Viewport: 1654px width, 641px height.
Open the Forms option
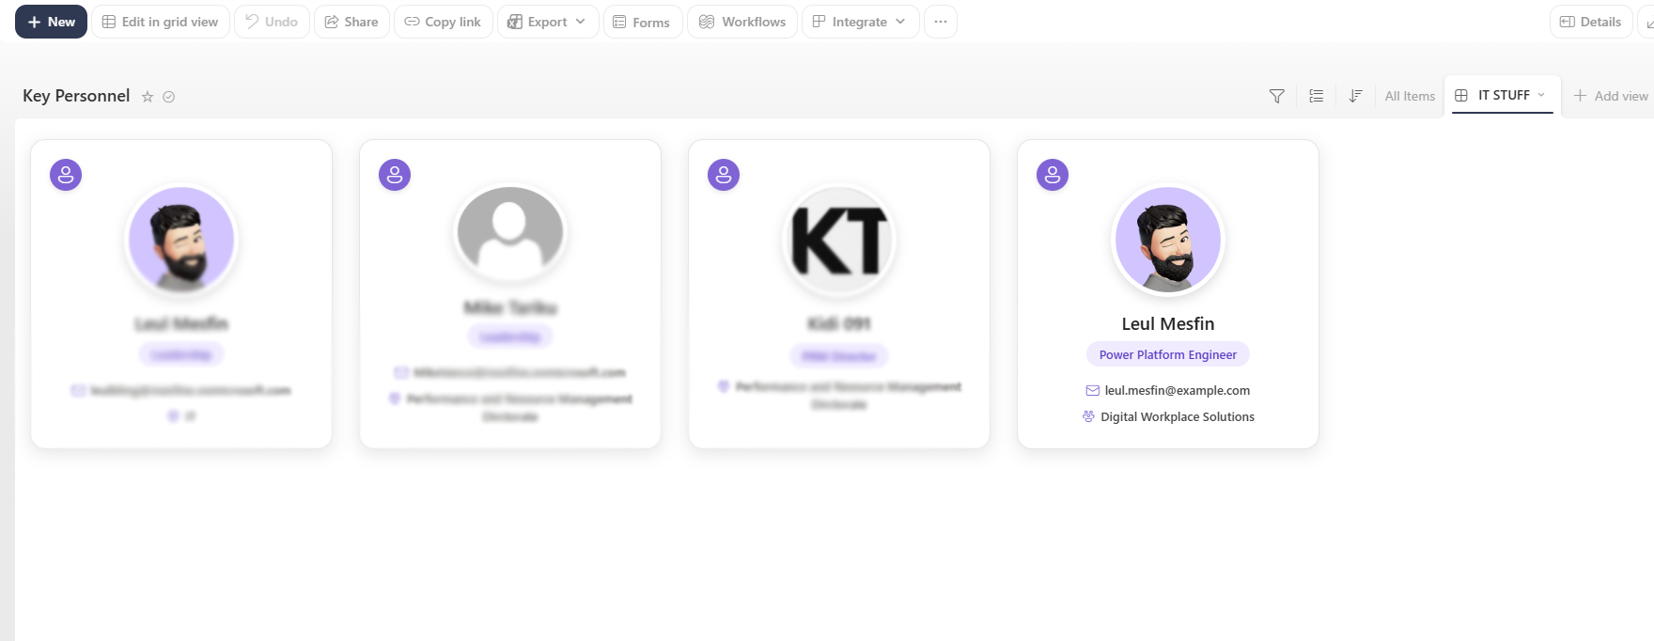click(x=642, y=22)
